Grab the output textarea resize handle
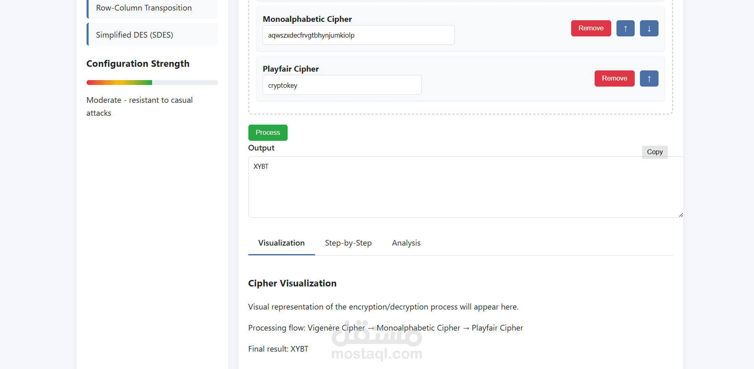The height and width of the screenshot is (369, 754). pyautogui.click(x=681, y=215)
